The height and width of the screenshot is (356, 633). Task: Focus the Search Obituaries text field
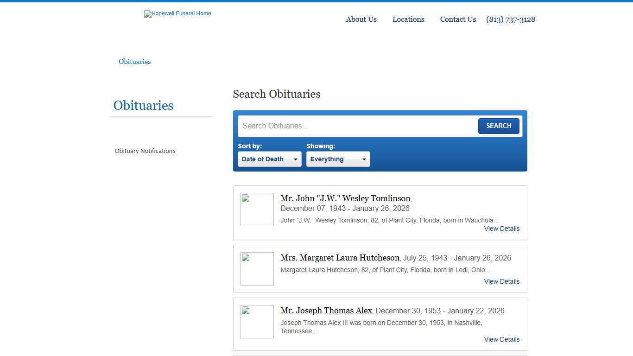(358, 126)
